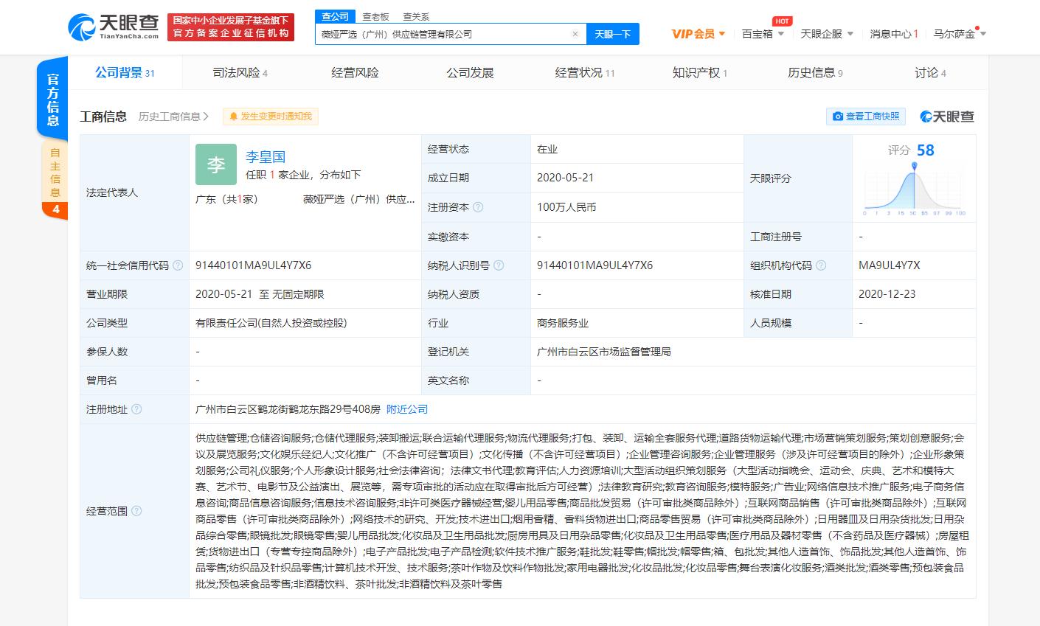Switch to the 讨论 tab
The image size is (1040, 626).
930,72
